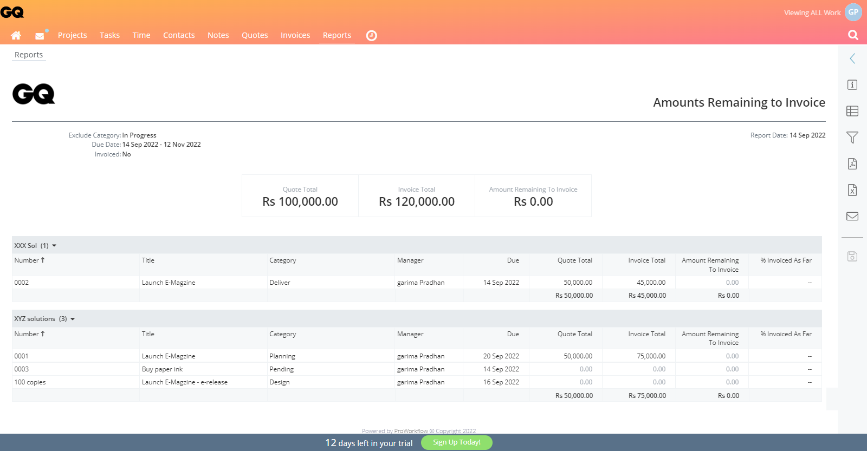Open the Projects menu
Image resolution: width=867 pixels, height=451 pixels.
pyautogui.click(x=73, y=35)
